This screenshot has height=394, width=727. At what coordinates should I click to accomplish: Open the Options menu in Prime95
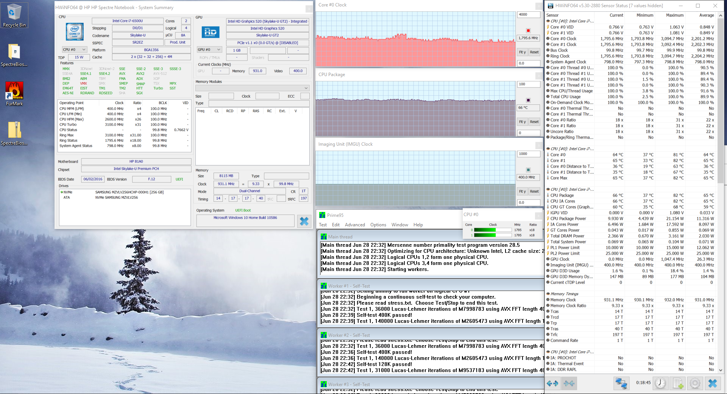click(x=378, y=225)
